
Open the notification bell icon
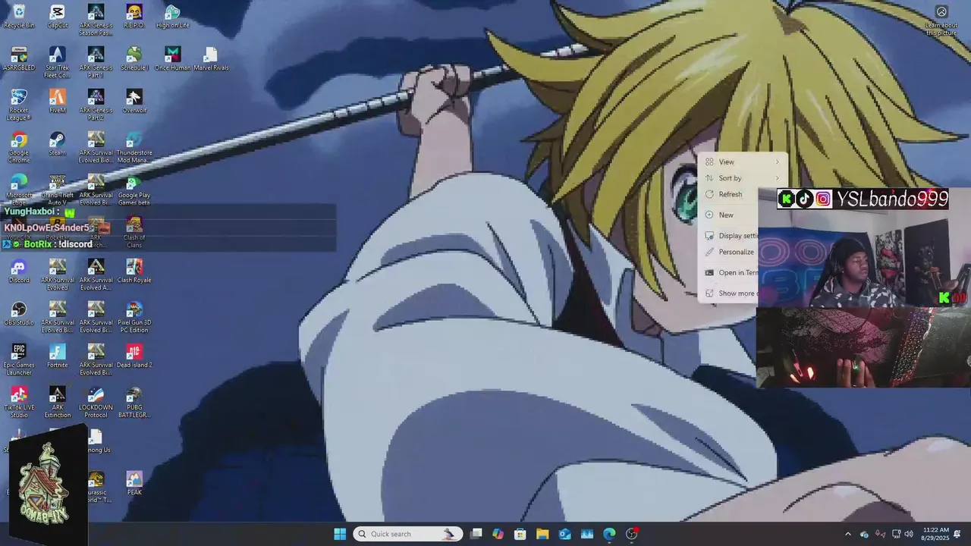(x=957, y=534)
